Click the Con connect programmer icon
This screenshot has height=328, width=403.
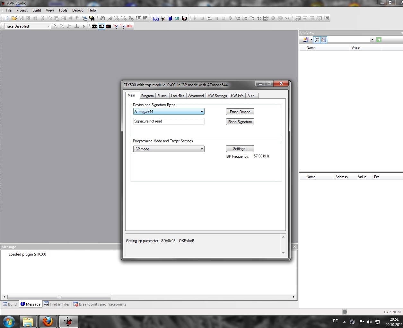coord(94,26)
